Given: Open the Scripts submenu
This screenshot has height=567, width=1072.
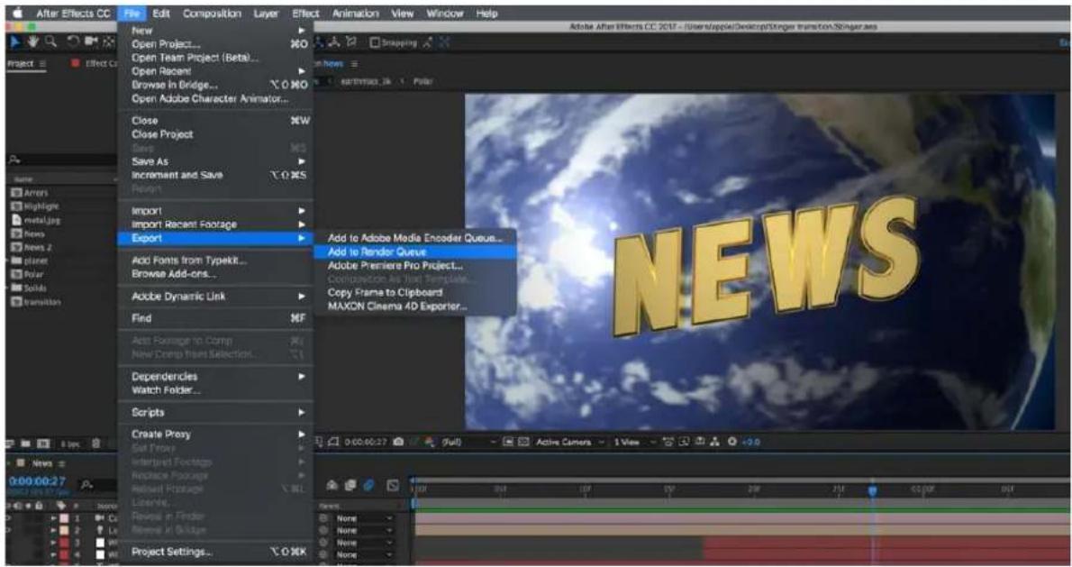Looking at the screenshot, I should pyautogui.click(x=215, y=413).
